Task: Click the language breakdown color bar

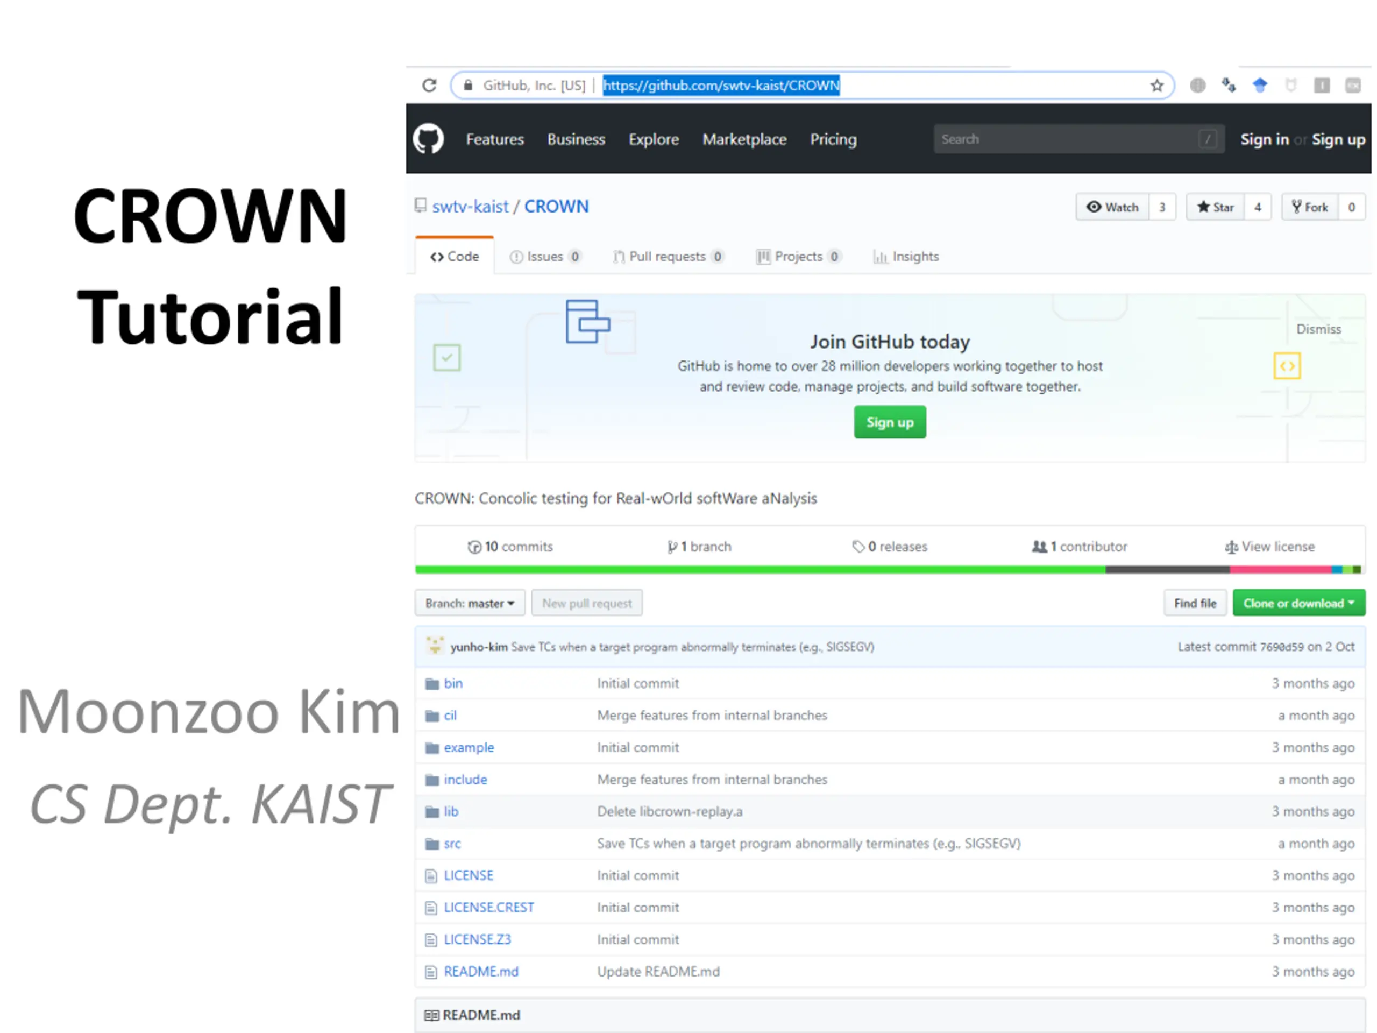Action: click(889, 569)
